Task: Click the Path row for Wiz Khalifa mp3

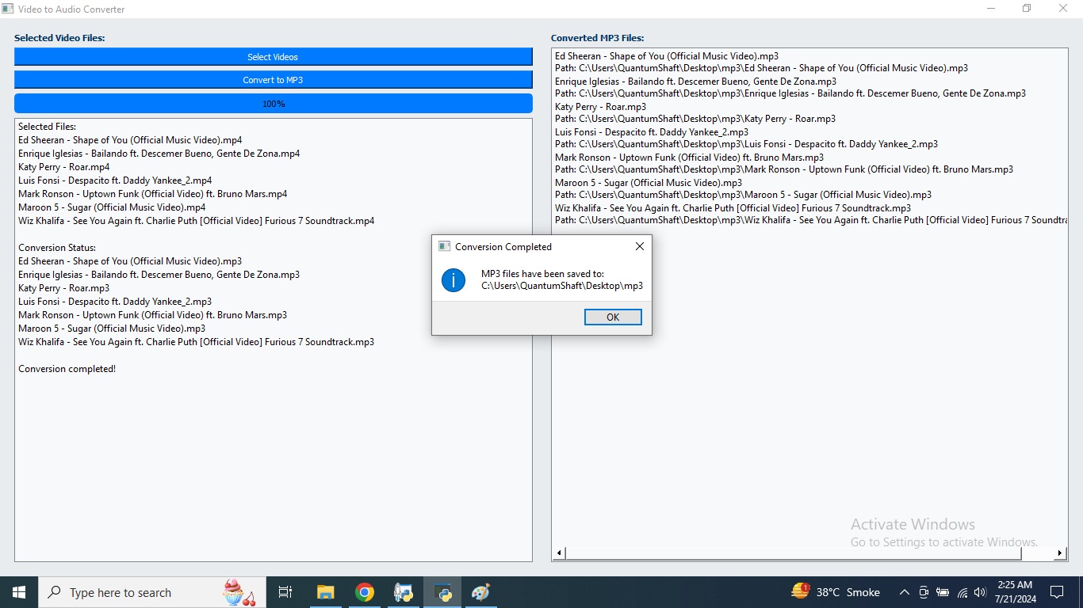Action: click(x=811, y=220)
